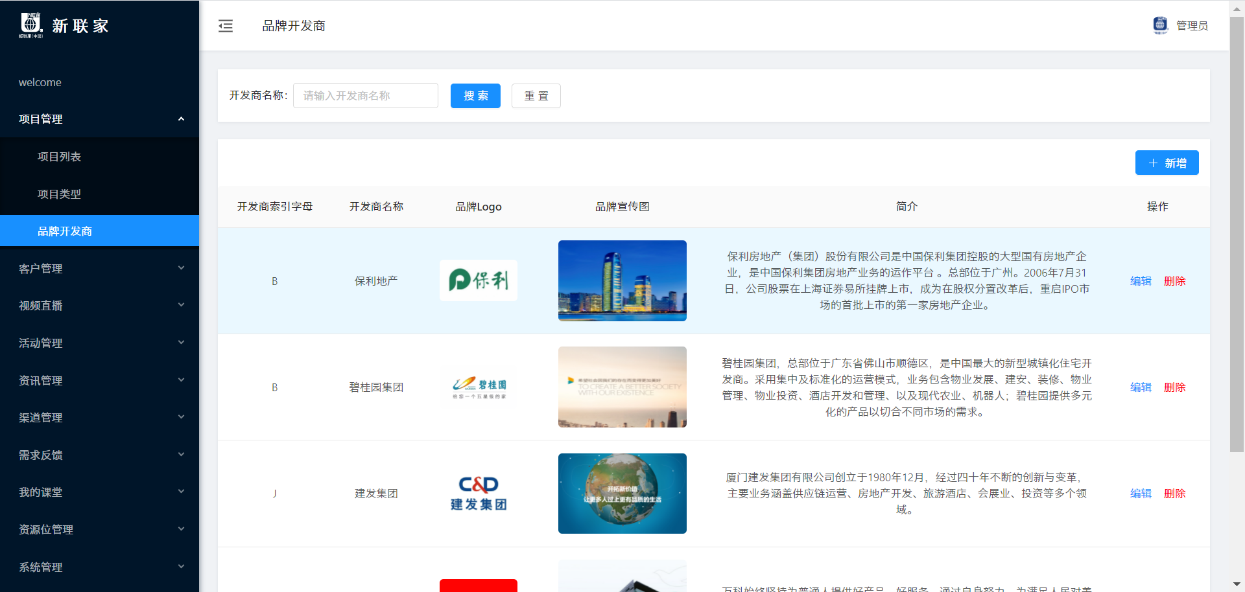Expand the 渠道管理 menu
This screenshot has height=592, width=1245.
99,418
